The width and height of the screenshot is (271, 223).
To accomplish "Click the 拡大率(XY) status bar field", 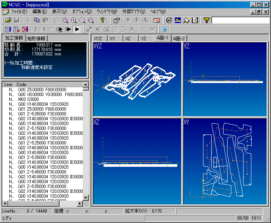I will pyautogui.click(x=150, y=211).
